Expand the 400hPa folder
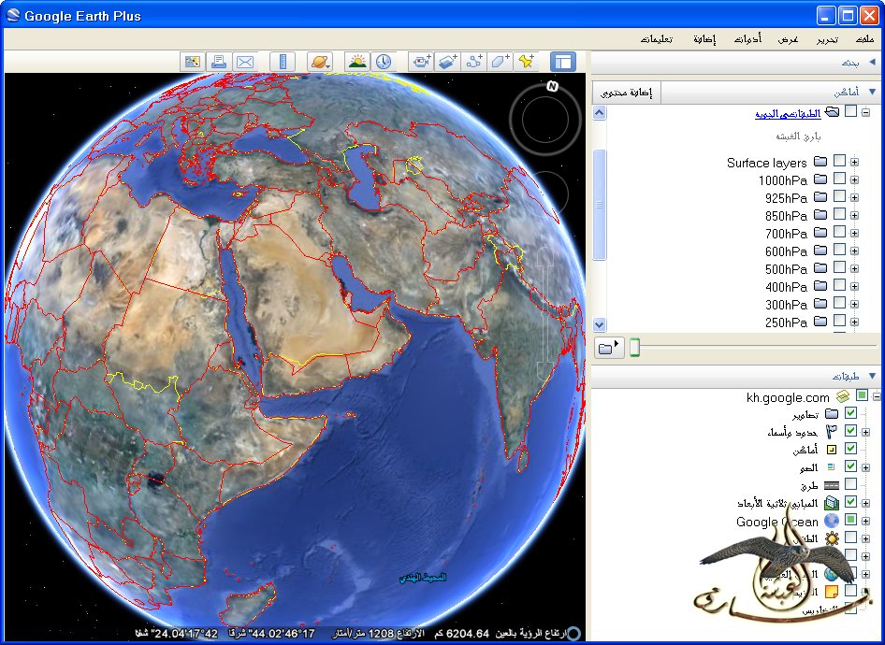Screen dimensions: 885x645 click(x=854, y=286)
